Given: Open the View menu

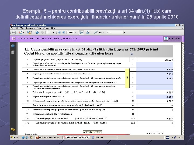Looking at the screenshot, I should click(22, 28).
